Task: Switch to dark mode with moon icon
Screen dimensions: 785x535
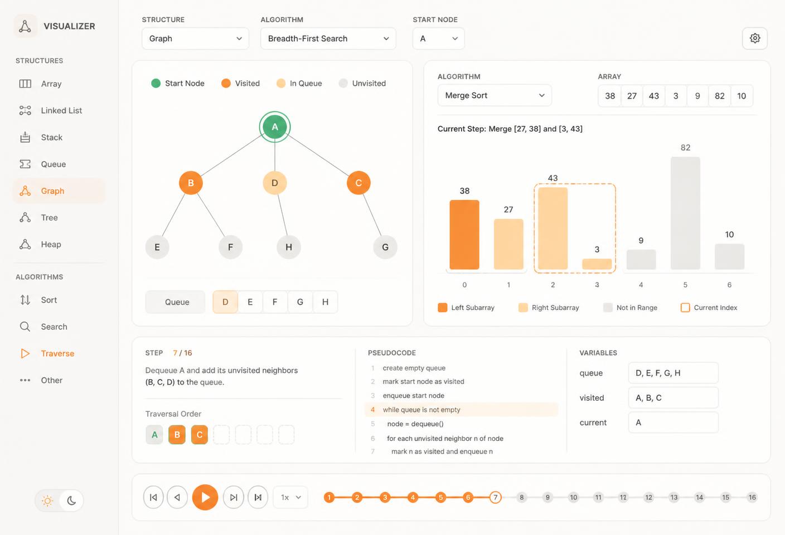Action: [x=71, y=500]
